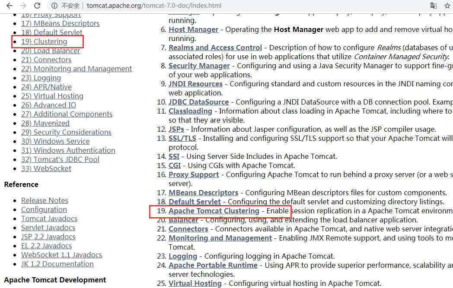Image resolution: width=453 pixels, height=288 pixels.
Task: Open sidebar link 17) MBeans Descriptors
Action: (x=60, y=23)
